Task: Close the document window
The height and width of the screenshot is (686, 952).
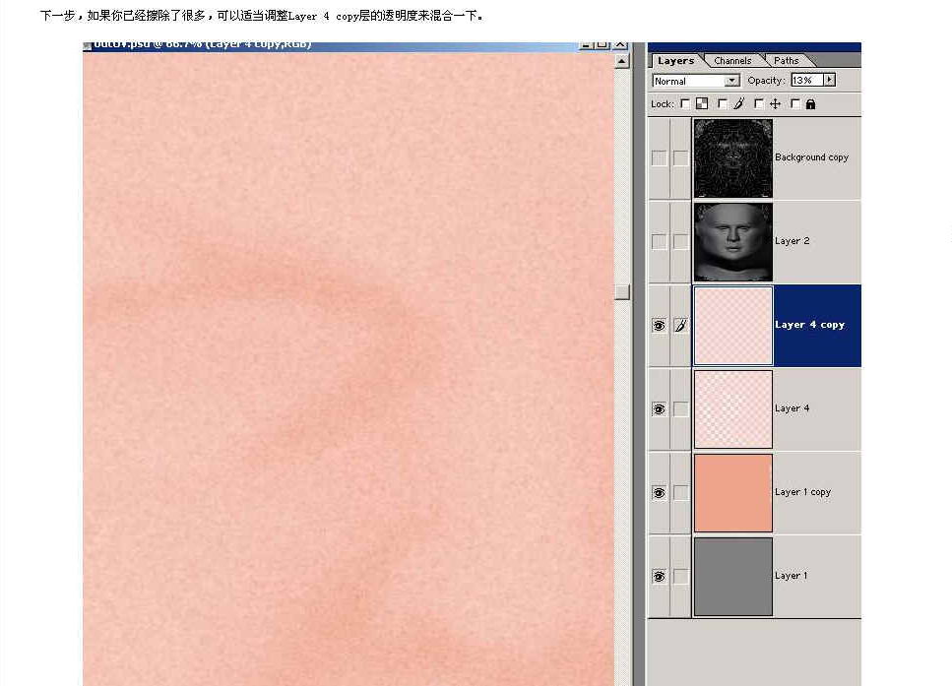Action: [620, 45]
